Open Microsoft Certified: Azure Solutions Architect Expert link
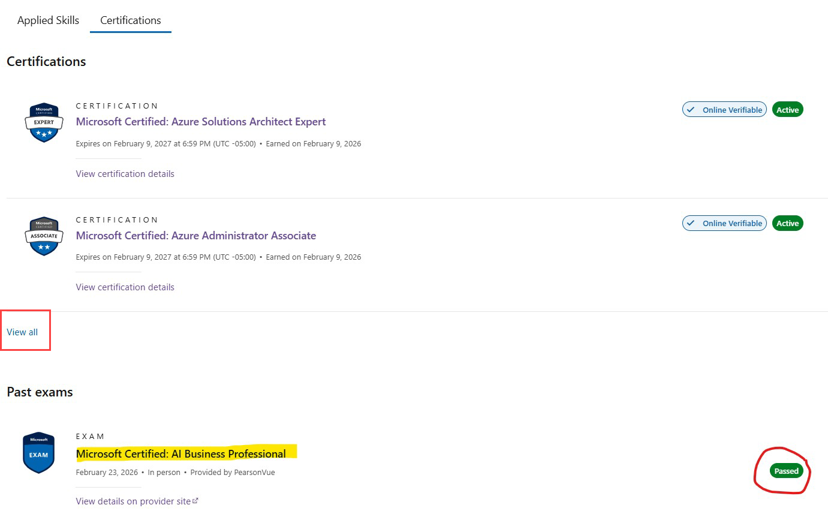Viewport: 828px width, 517px height. [x=201, y=122]
